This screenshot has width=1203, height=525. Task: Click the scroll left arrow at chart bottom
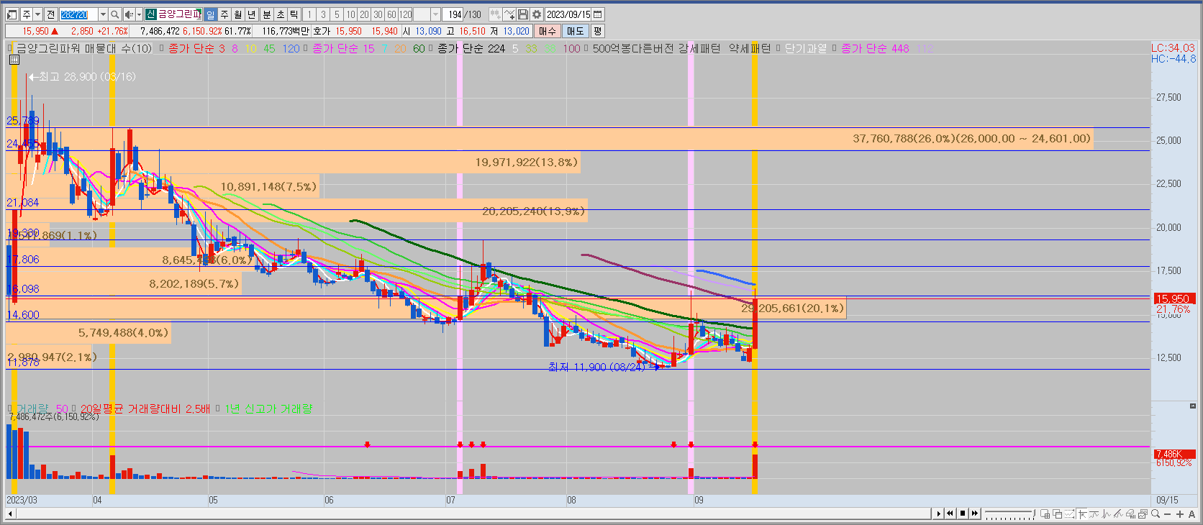click(x=10, y=513)
